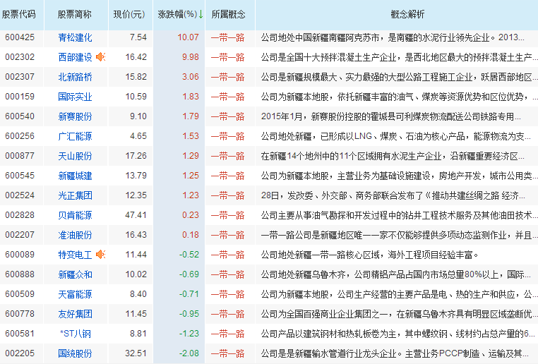This screenshot has height=364, width=538.
Task: Click change percentage 3.06
Action: [191, 77]
